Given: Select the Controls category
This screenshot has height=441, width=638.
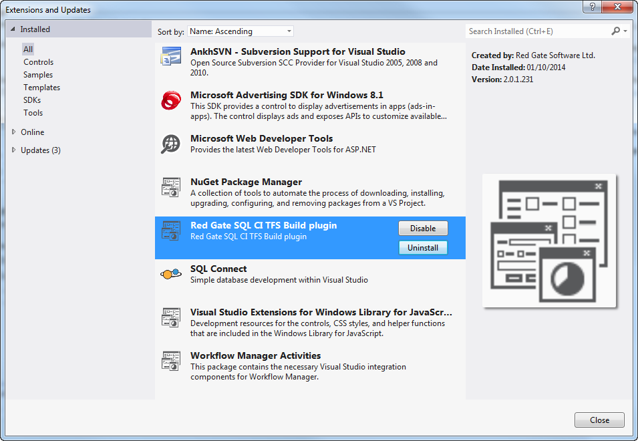Looking at the screenshot, I should click(x=38, y=62).
